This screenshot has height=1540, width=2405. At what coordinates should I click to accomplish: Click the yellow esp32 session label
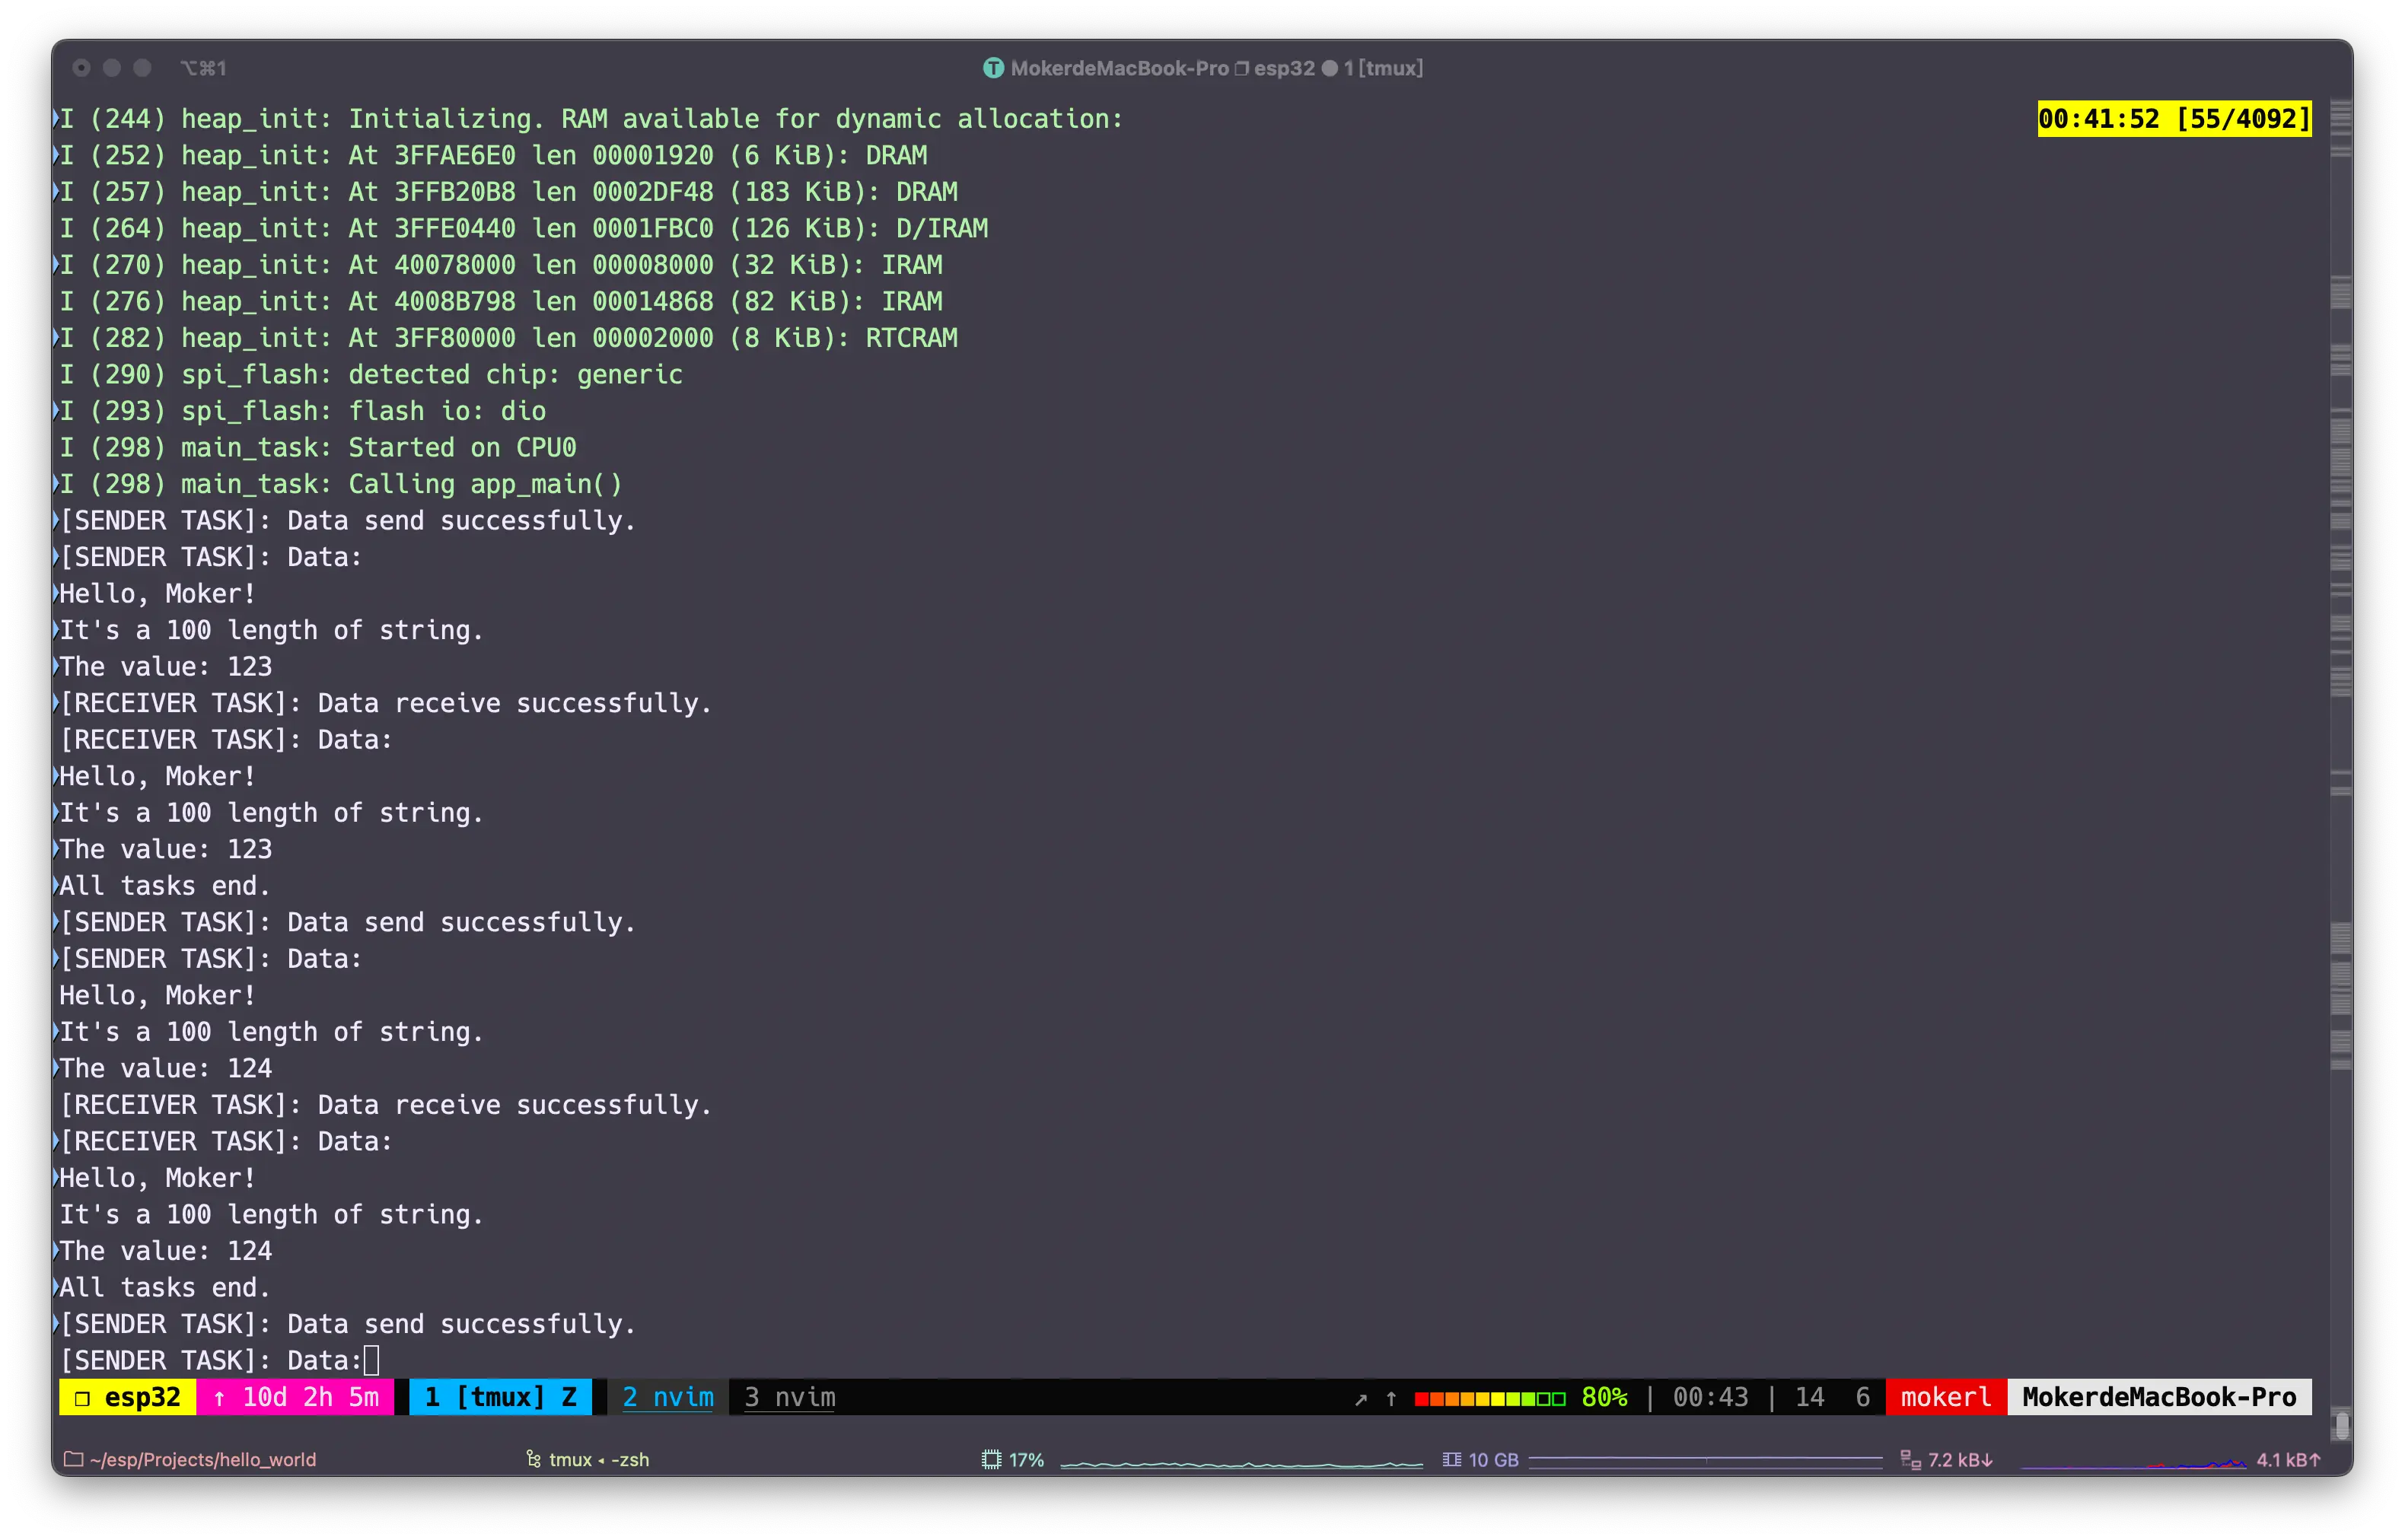128,1397
